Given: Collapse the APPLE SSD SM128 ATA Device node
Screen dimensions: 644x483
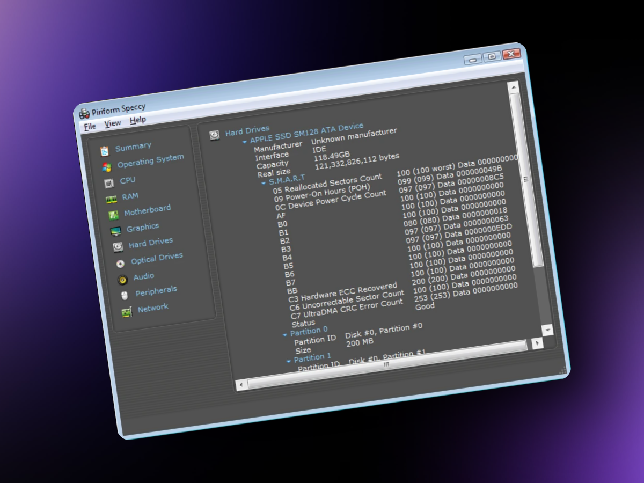Looking at the screenshot, I should tap(245, 142).
